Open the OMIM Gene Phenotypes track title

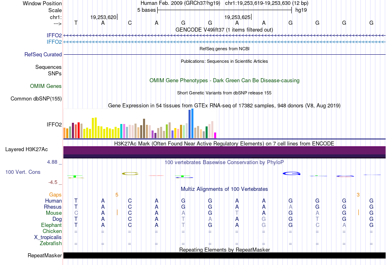pyautogui.click(x=224, y=80)
